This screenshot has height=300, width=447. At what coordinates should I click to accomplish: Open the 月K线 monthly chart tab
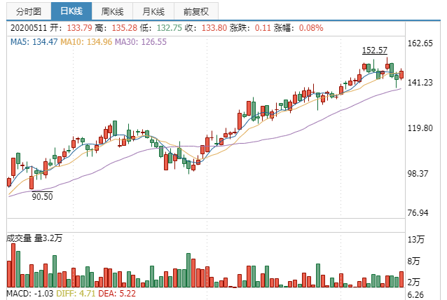153,11
